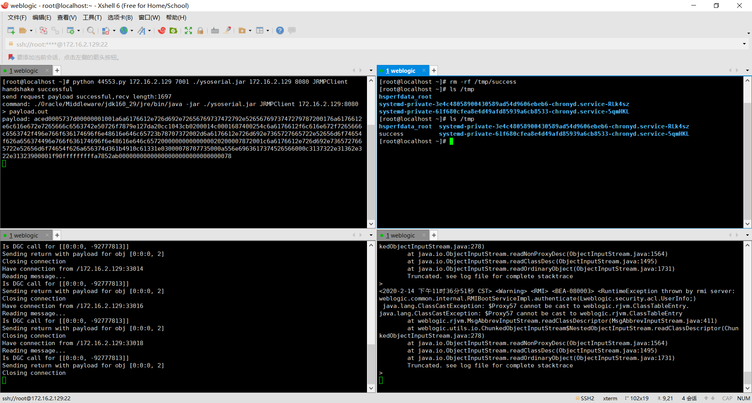
Task: Open the 编辑(E) menu
Action: (x=42, y=18)
